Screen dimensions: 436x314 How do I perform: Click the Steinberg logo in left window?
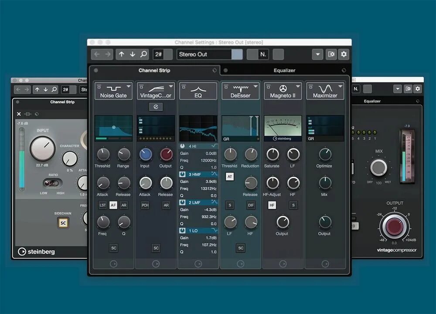37,251
